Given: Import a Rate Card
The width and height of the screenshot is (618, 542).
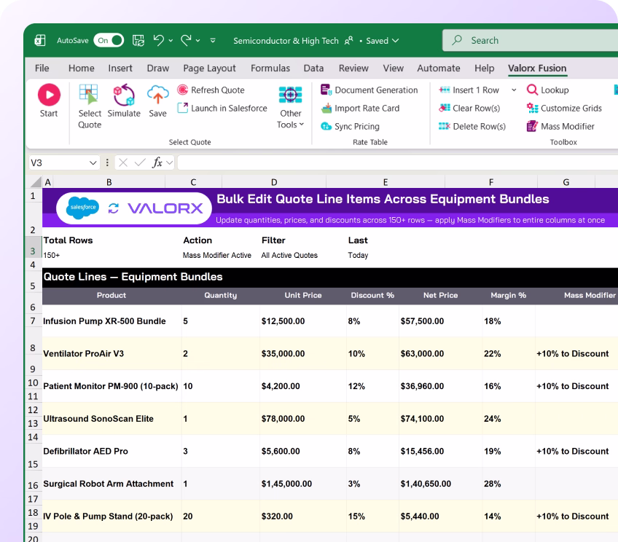Looking at the screenshot, I should (x=360, y=109).
